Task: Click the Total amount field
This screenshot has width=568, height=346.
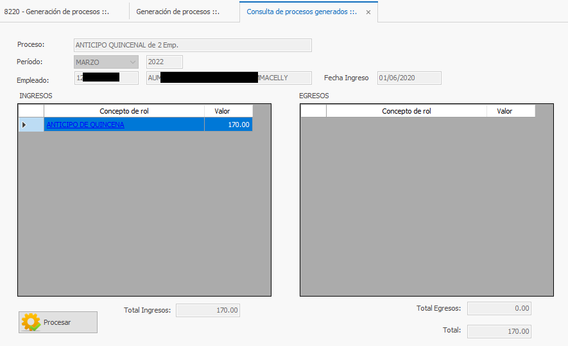Action: coord(499,331)
